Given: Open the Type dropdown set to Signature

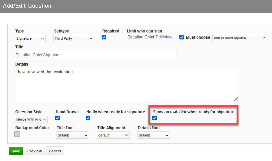Looking at the screenshot, I should [x=30, y=38].
